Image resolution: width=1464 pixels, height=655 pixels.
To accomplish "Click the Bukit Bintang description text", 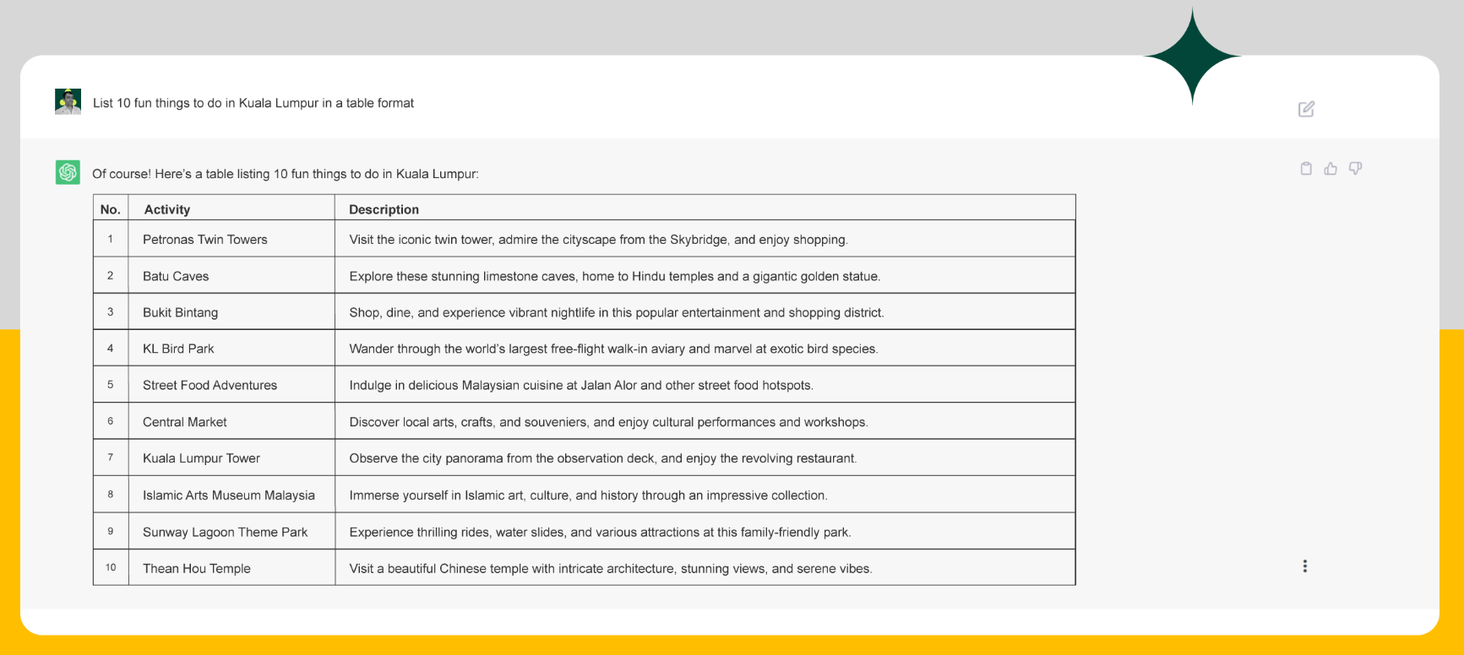I will (616, 312).
